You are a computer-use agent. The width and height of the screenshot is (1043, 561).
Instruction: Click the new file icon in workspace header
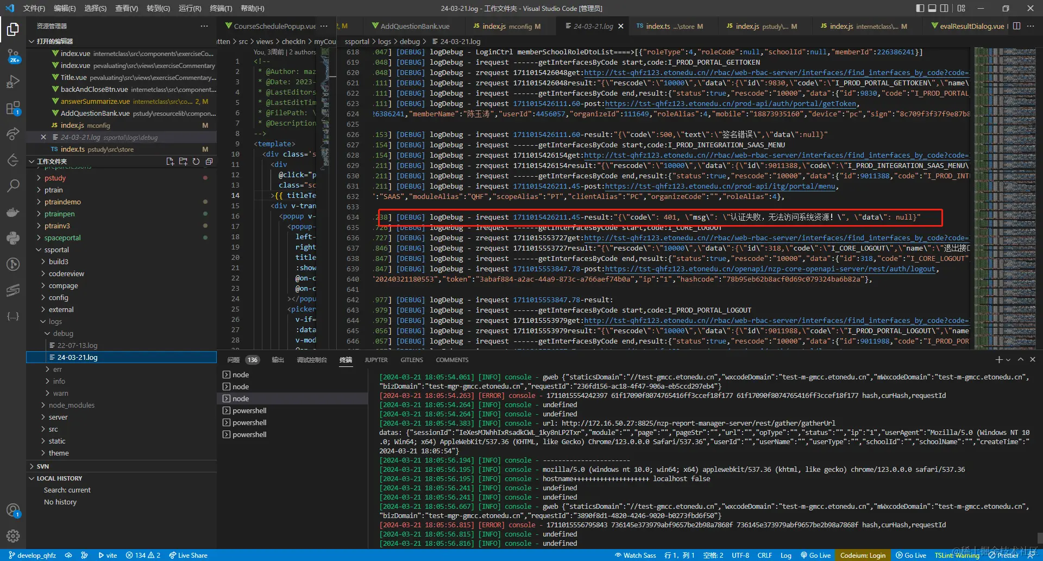(x=170, y=161)
